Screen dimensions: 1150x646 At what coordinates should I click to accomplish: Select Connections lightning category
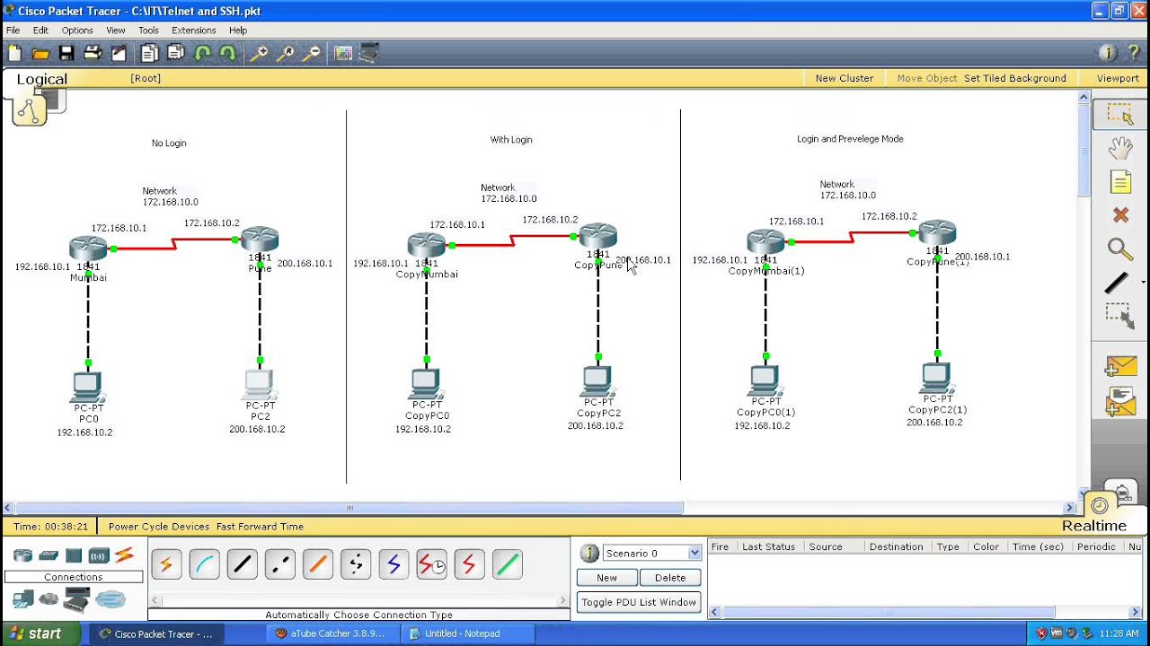pos(124,555)
